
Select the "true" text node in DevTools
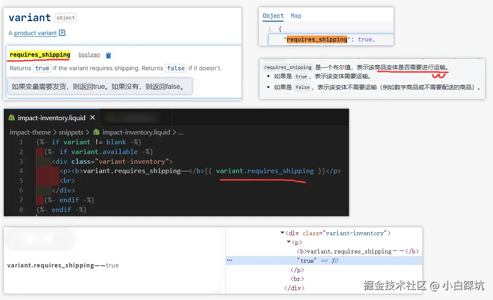pos(307,260)
